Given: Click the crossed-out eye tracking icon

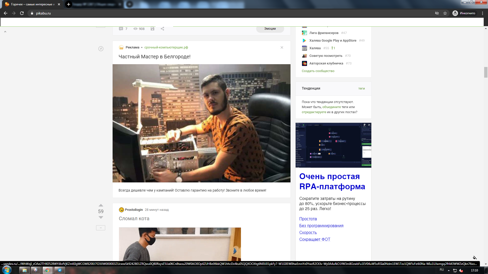Looking at the screenshot, I should tap(437, 13).
